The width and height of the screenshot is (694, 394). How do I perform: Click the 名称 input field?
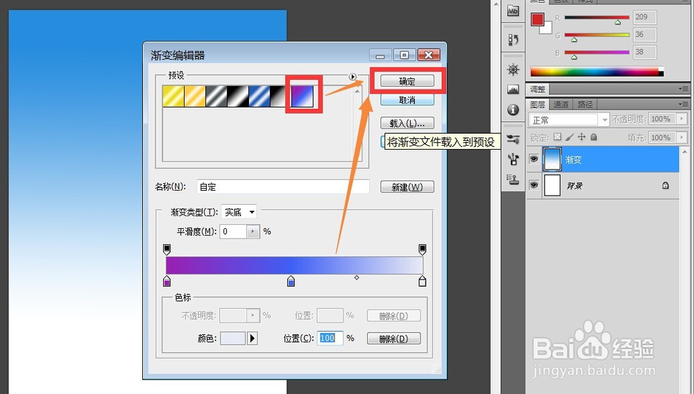coord(283,187)
